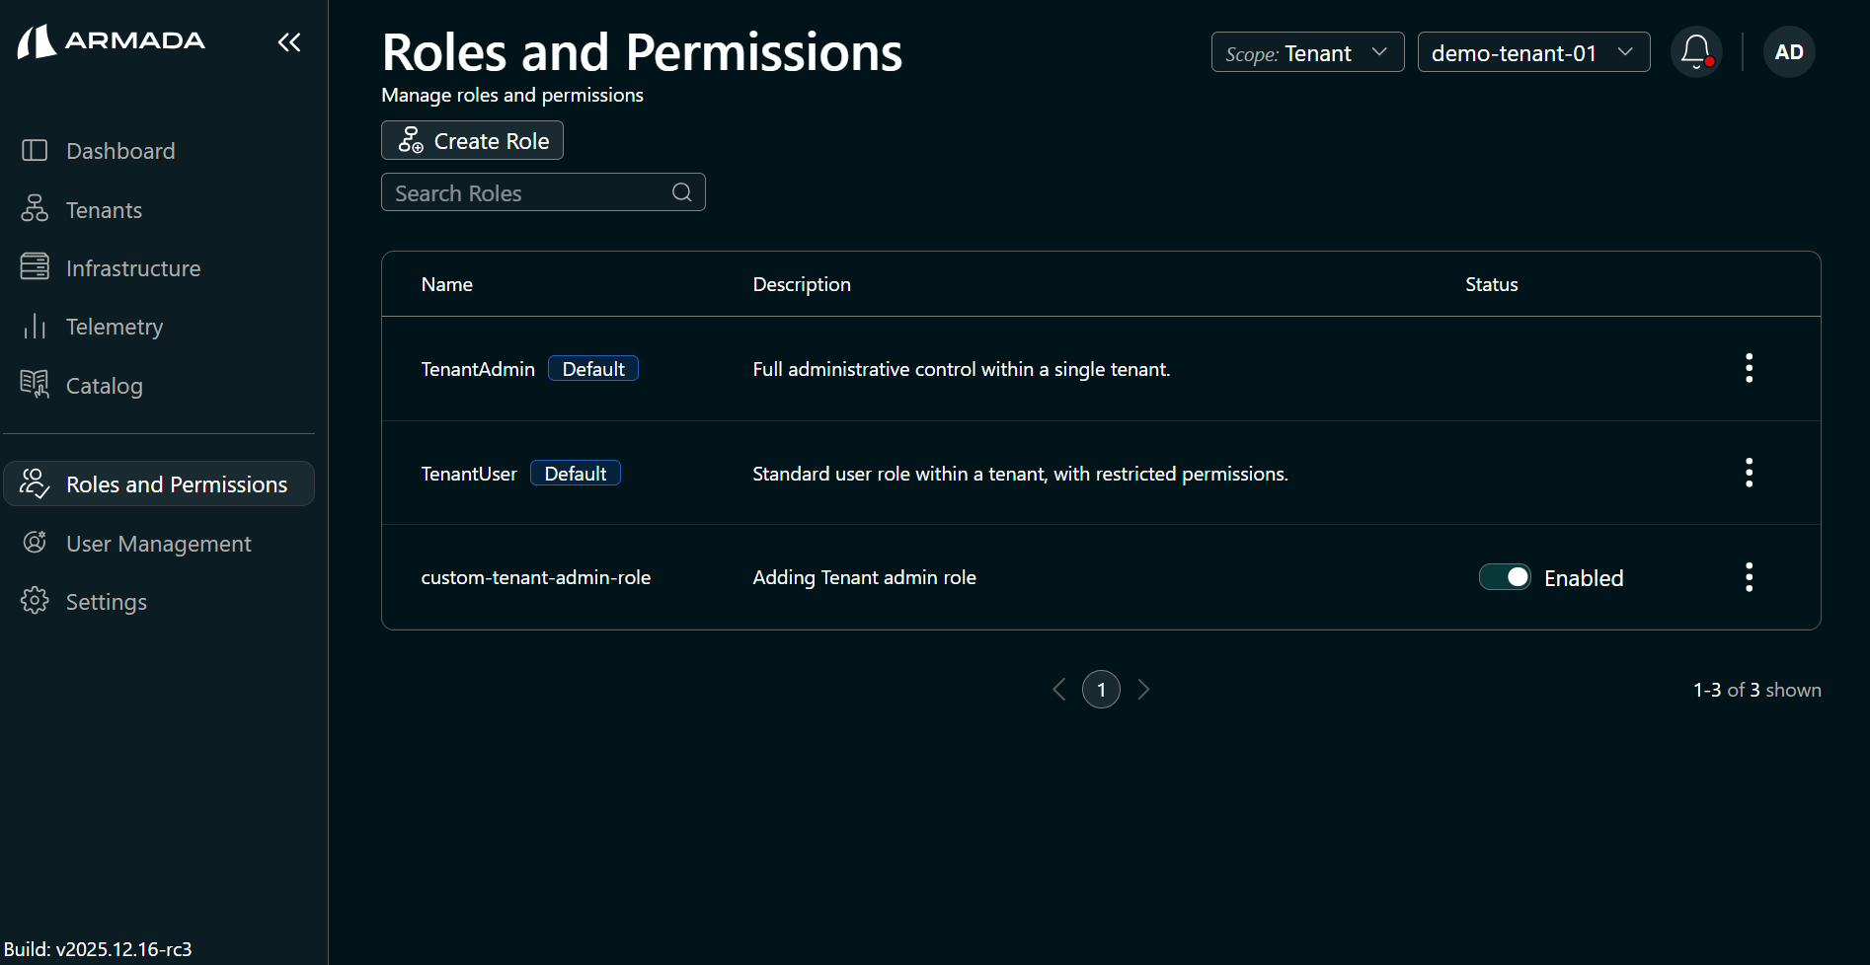This screenshot has width=1870, height=965.
Task: Open the TenantAdmin row actions menu
Action: (1749, 368)
